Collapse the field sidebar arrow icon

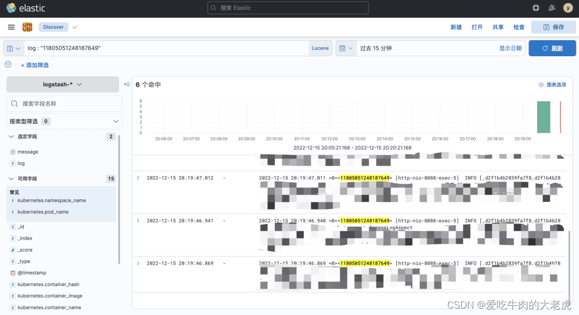[x=127, y=85]
